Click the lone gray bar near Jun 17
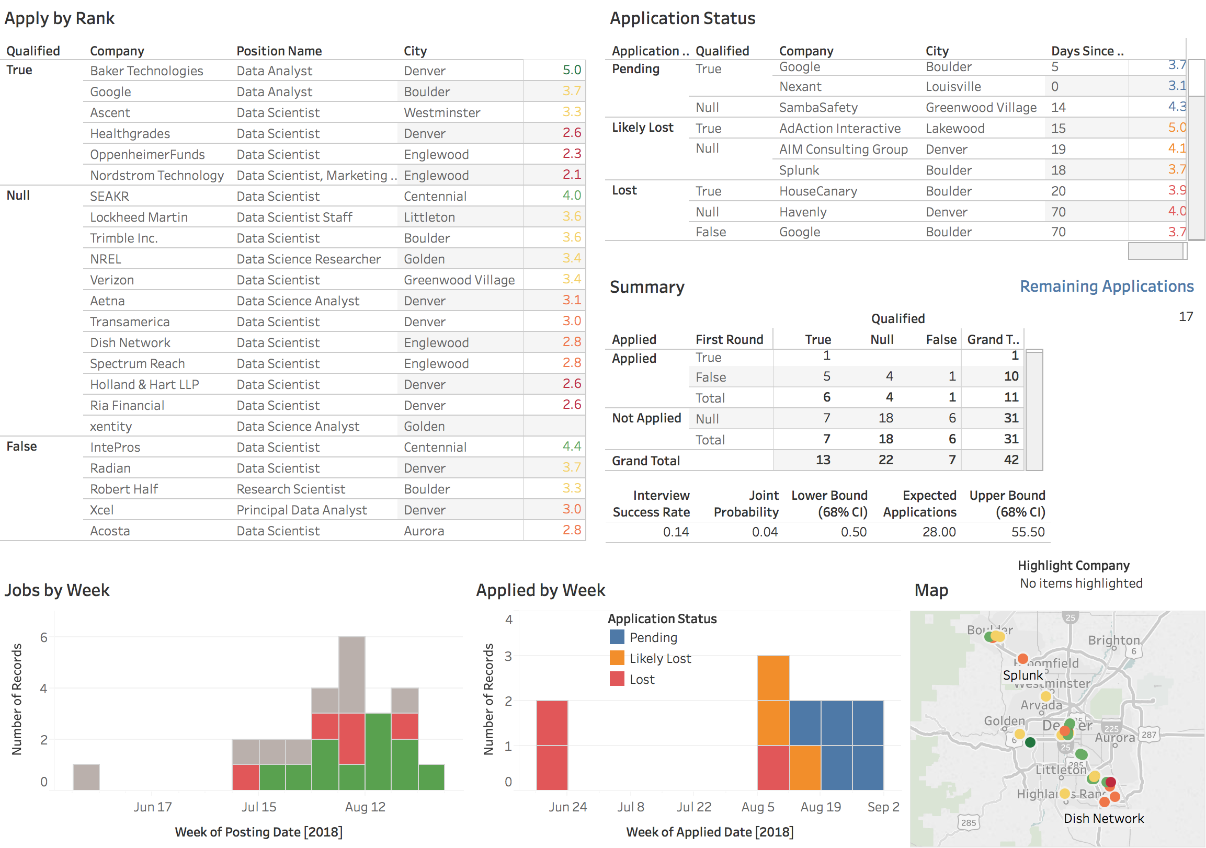Viewport: 1206px width, 848px height. (86, 777)
